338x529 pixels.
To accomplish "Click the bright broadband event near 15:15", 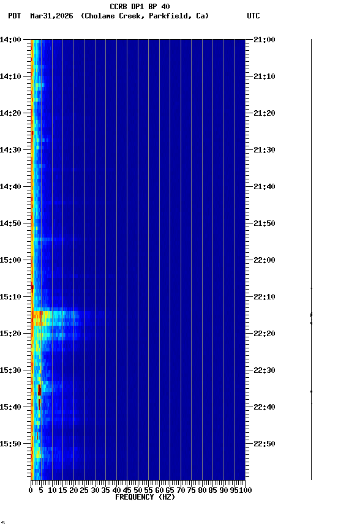I will 56,319.
